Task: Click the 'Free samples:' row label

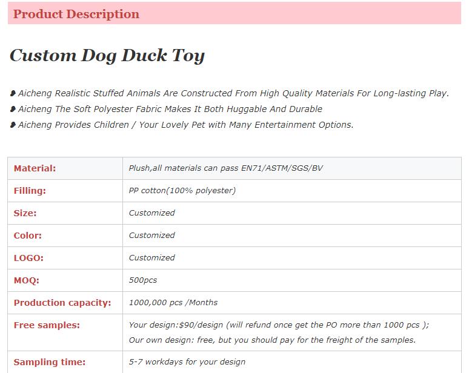Action: tap(47, 325)
